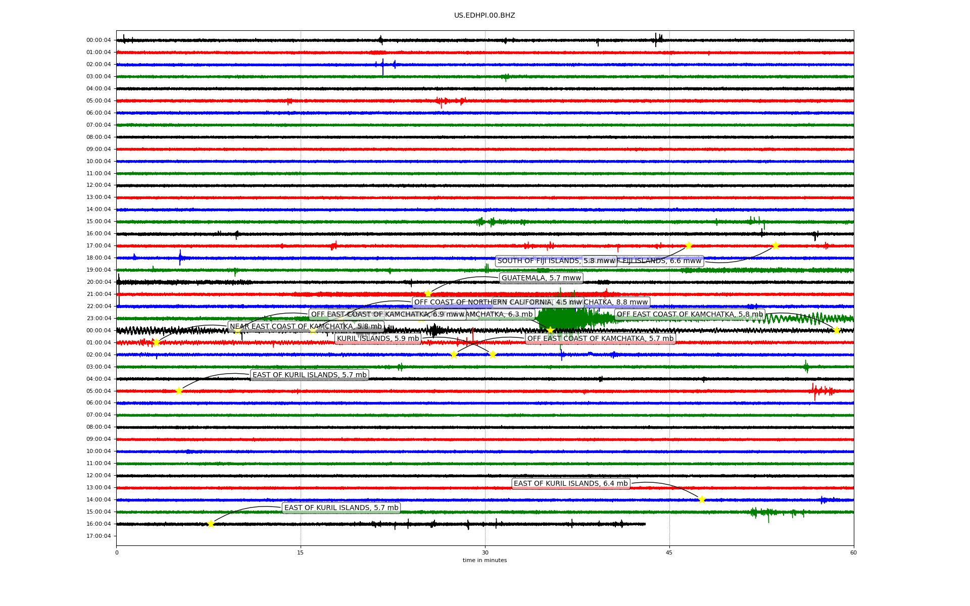This screenshot has height=606, width=970.
Task: Click the star for SOUTH OF FIJI ISLANDS 5.8 mww
Action: pyautogui.click(x=688, y=246)
